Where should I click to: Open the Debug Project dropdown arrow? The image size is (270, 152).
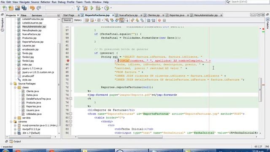point(102,8)
